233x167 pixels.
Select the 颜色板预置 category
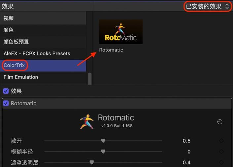pyautogui.click(x=43, y=42)
